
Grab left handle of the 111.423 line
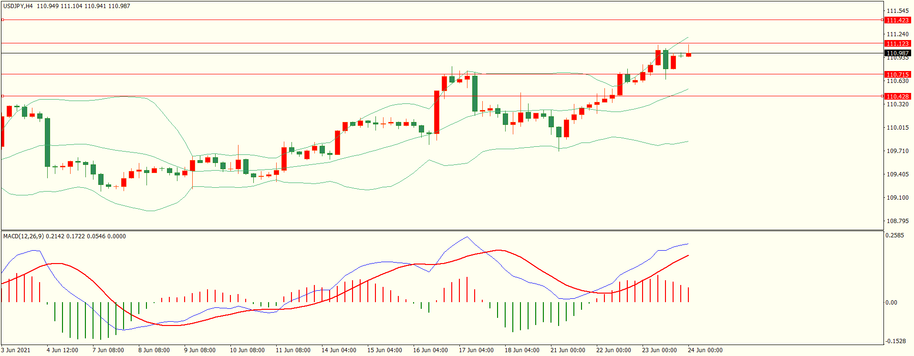[2, 20]
